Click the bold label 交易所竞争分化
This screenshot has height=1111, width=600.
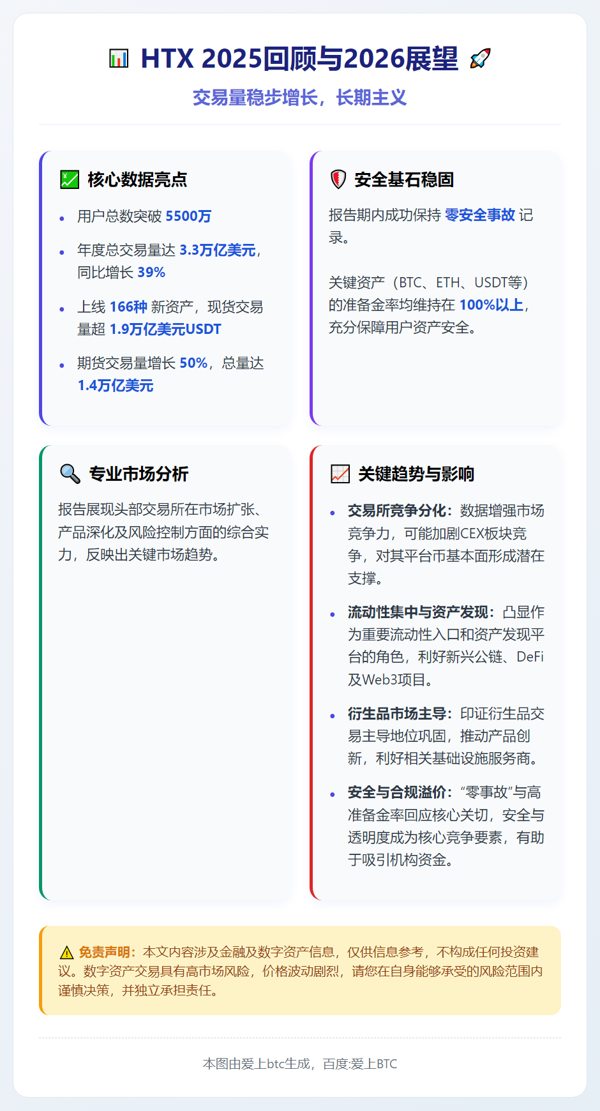coord(396,511)
